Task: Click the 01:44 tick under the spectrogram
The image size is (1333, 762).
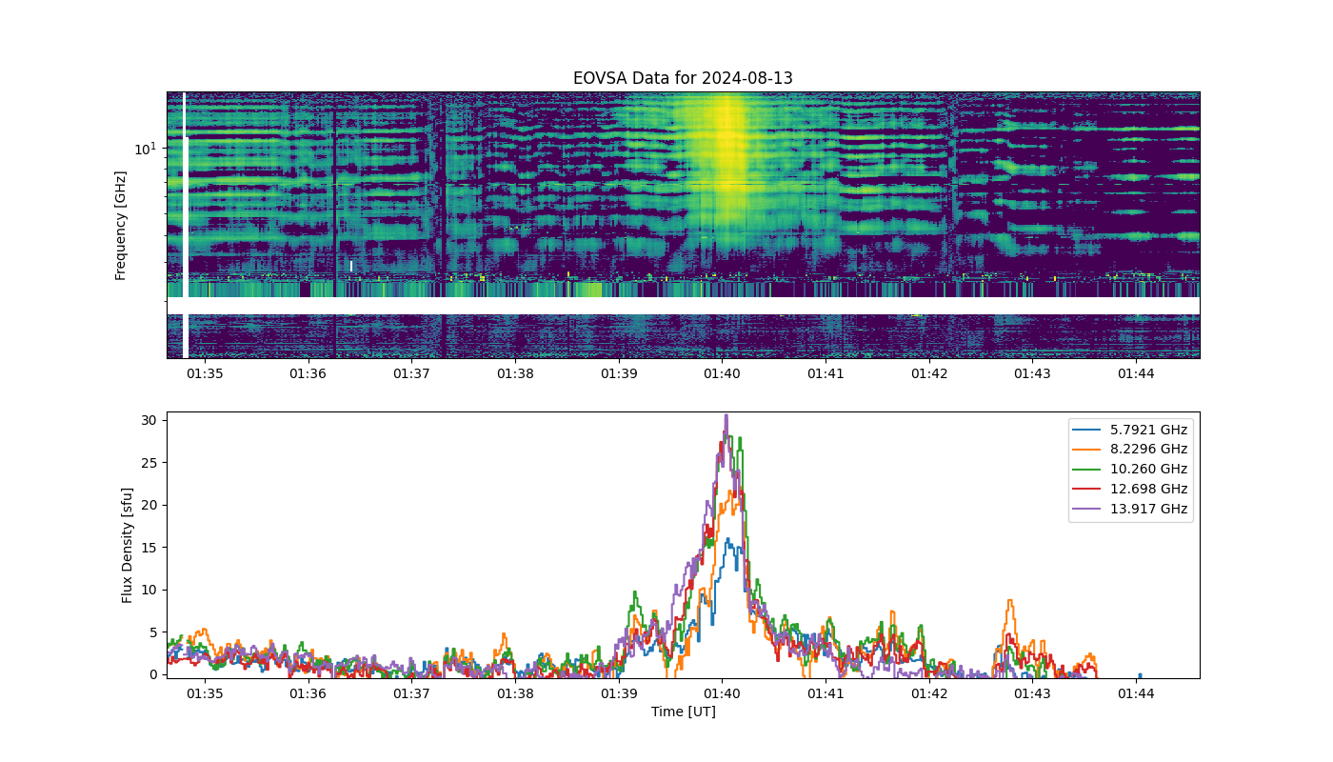Action: tap(1137, 374)
